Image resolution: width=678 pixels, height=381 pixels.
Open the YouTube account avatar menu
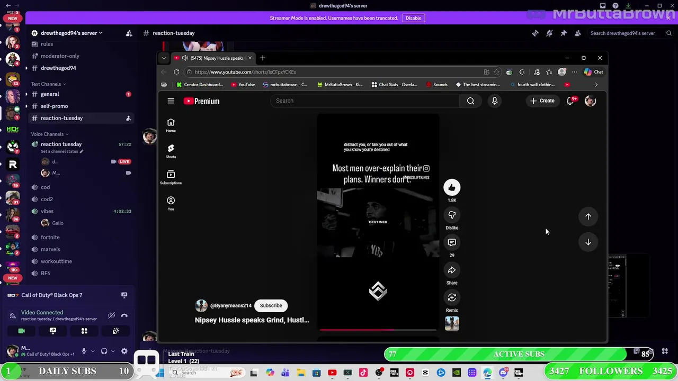click(590, 101)
